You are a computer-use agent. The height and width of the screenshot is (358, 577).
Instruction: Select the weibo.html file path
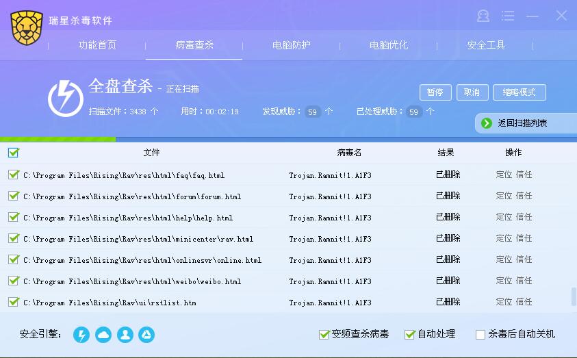[132, 282]
